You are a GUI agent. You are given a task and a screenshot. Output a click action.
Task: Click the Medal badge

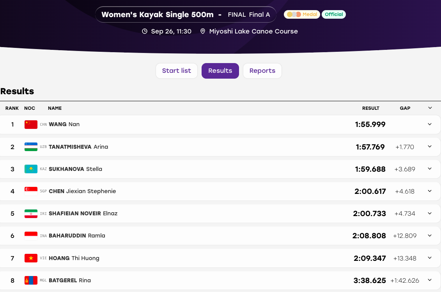(x=302, y=14)
